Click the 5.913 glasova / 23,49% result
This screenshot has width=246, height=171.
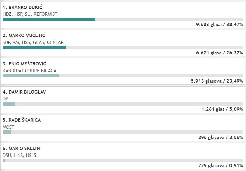point(217,81)
